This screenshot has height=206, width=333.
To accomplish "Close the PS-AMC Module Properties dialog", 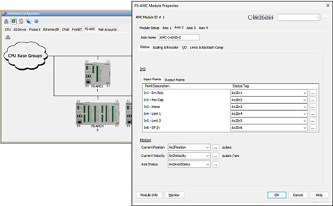I will click(328, 6).
